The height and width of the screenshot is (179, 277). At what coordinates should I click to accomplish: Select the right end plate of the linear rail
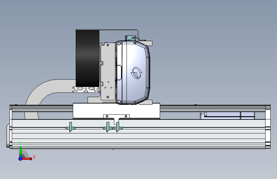[x=268, y=127]
